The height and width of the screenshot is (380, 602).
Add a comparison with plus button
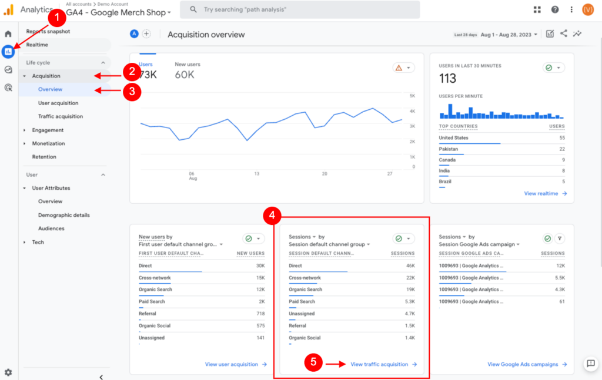pos(146,33)
